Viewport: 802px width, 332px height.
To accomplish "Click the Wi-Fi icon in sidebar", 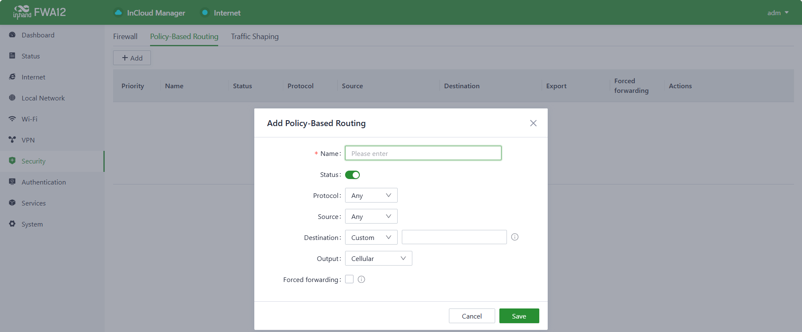I will pos(12,119).
